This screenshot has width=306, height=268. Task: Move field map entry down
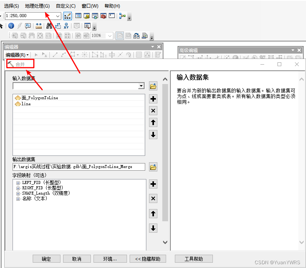coord(153,228)
